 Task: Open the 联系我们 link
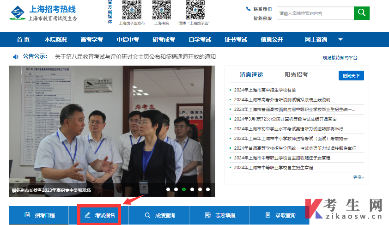click(x=262, y=9)
